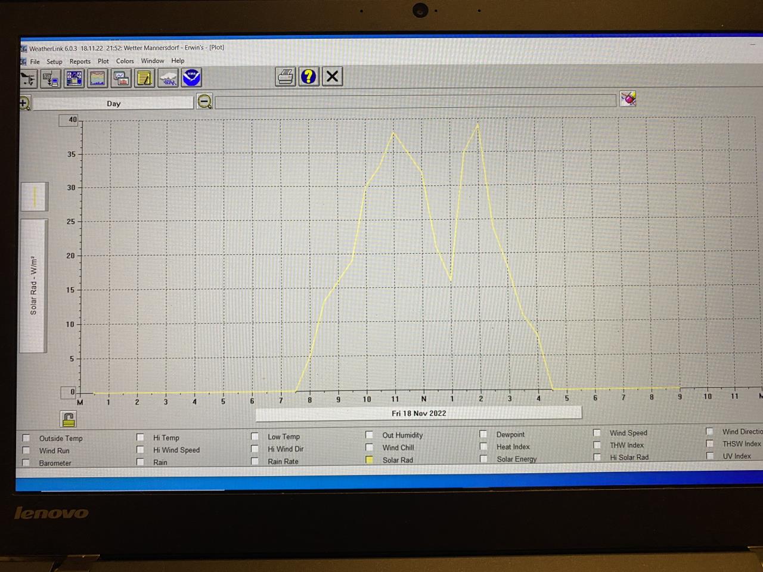Enable the Wind Run checkbox
Screen dimensions: 763x572
(26, 451)
